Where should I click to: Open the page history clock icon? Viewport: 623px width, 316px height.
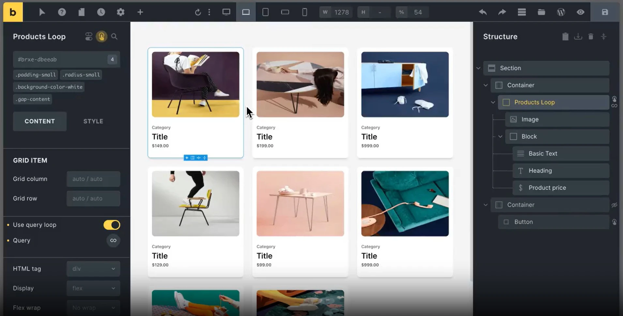[x=101, y=12]
